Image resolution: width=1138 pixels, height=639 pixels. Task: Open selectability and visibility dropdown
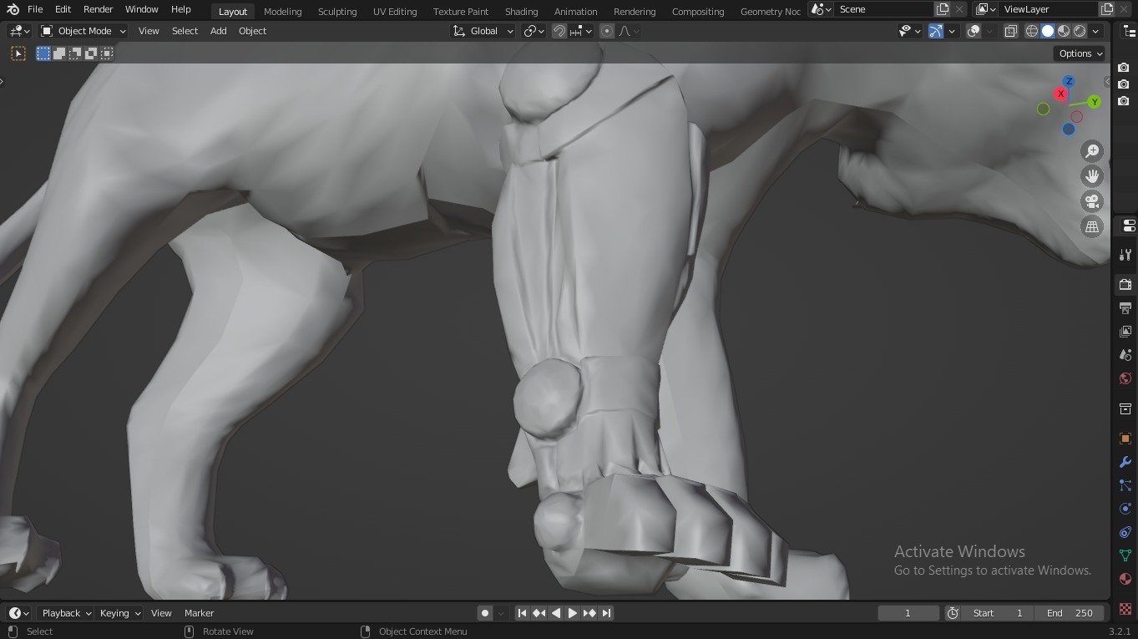pos(909,31)
